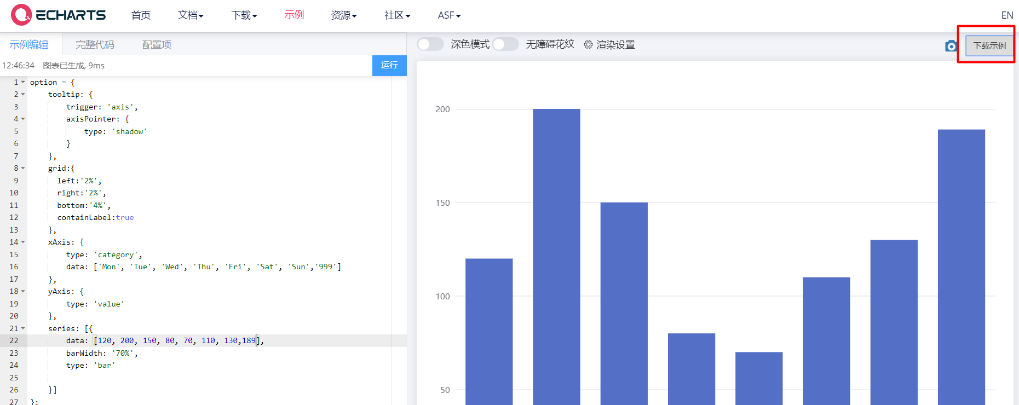
Task: Click the bar valued 110
Action: click(x=826, y=341)
